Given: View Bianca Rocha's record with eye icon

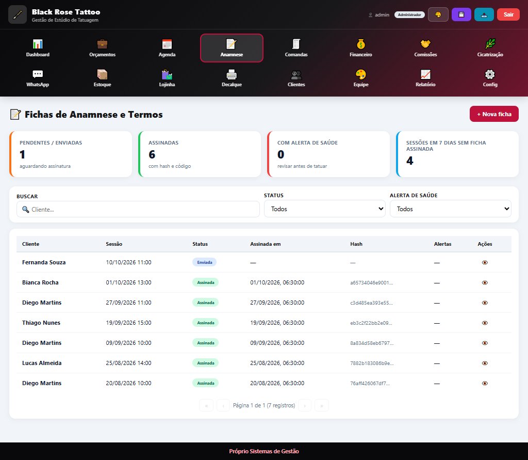Looking at the screenshot, I should (x=485, y=282).
